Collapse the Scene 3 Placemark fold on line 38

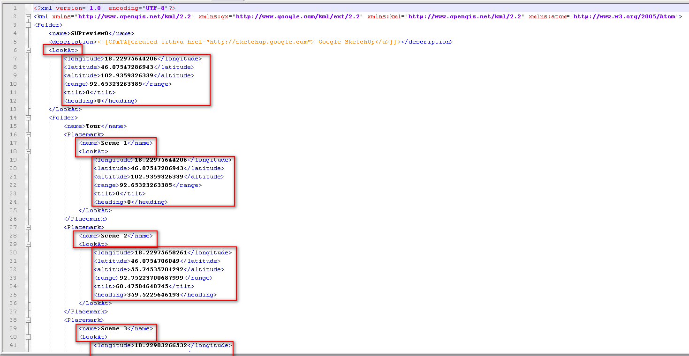click(29, 320)
